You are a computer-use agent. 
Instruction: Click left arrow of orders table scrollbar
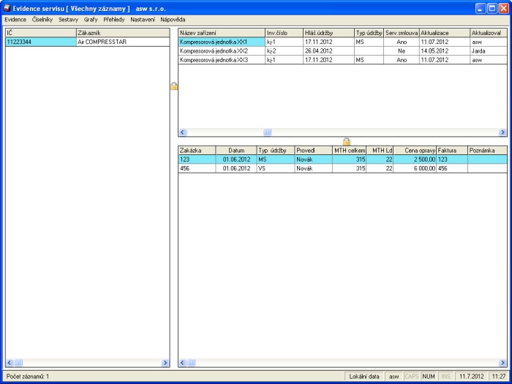(x=183, y=363)
